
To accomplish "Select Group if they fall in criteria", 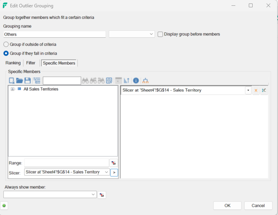I will click(x=6, y=53).
